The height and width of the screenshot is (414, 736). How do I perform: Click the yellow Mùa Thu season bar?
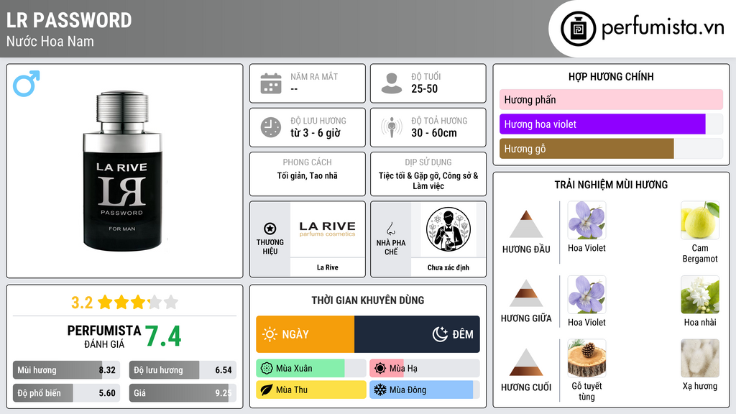point(310,390)
